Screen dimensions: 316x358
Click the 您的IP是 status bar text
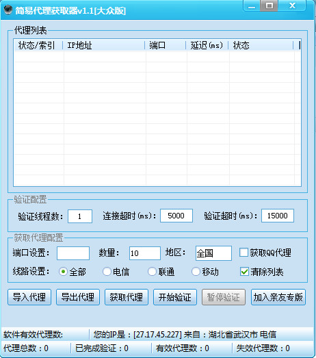(185, 335)
